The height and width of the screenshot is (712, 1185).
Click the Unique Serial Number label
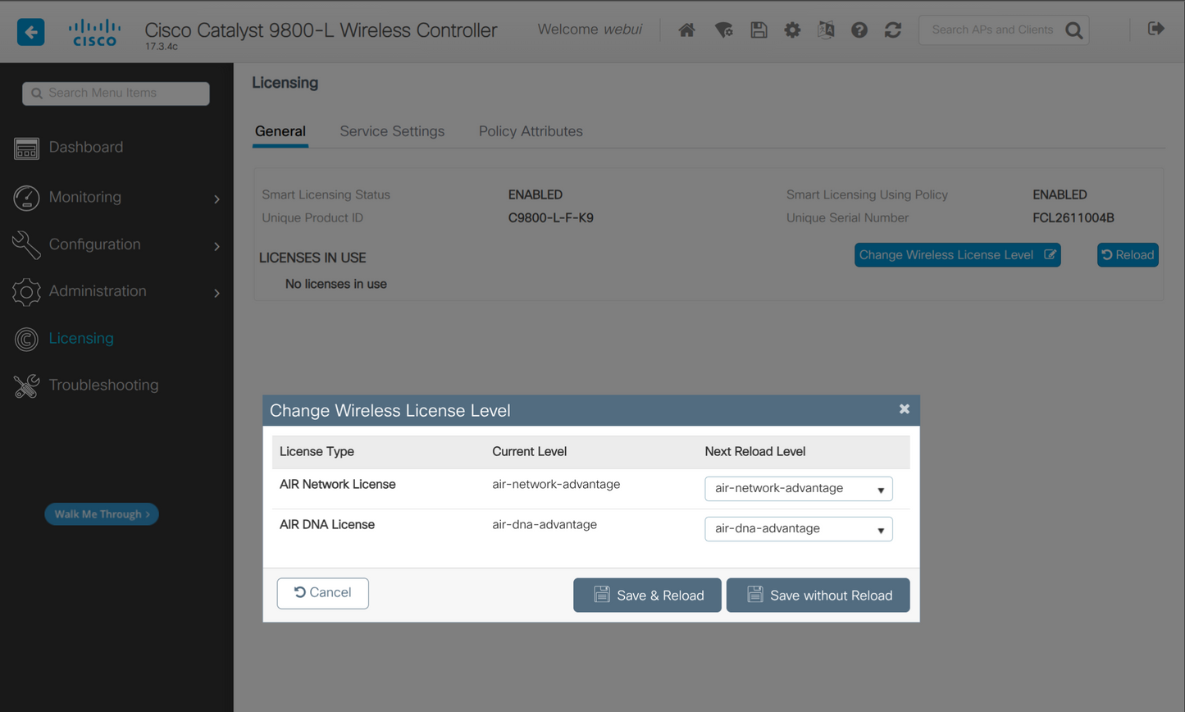(847, 218)
